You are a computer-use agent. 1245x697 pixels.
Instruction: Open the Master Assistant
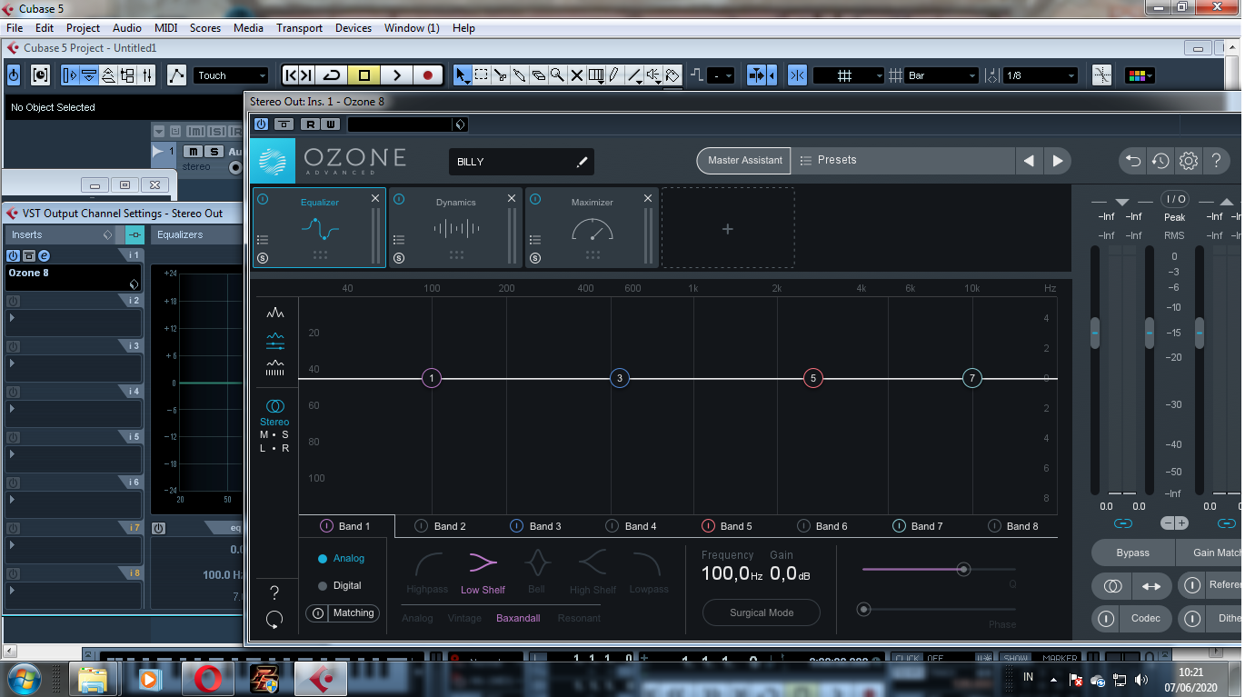(743, 160)
